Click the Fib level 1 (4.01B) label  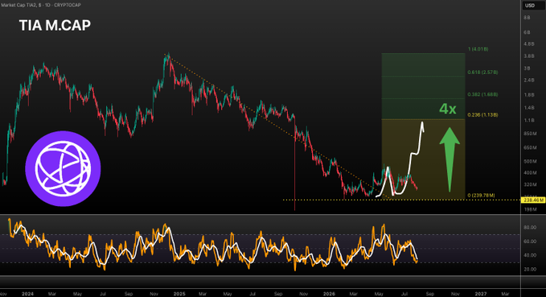[478, 49]
